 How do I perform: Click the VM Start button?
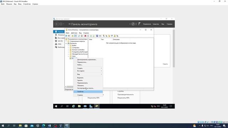[x=56, y=106]
